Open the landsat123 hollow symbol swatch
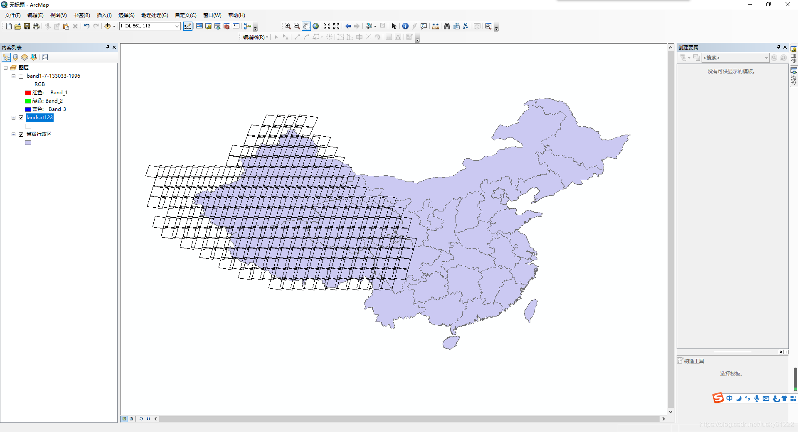 click(28, 126)
